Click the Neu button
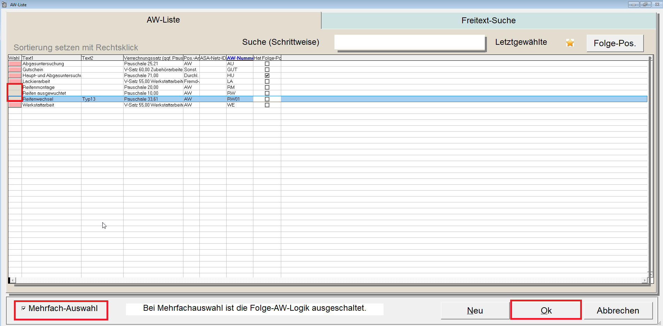This screenshot has width=663, height=326. coord(475,310)
